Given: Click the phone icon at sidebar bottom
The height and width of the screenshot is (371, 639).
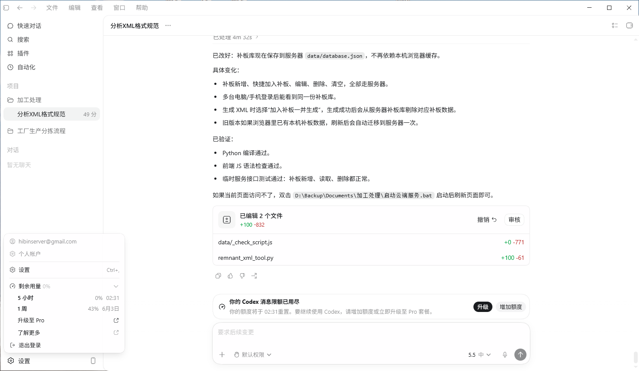Looking at the screenshot, I should pos(93,361).
